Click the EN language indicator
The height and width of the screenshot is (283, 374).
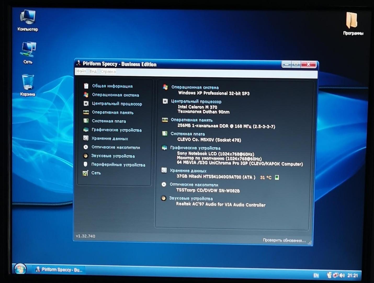[x=316, y=275]
